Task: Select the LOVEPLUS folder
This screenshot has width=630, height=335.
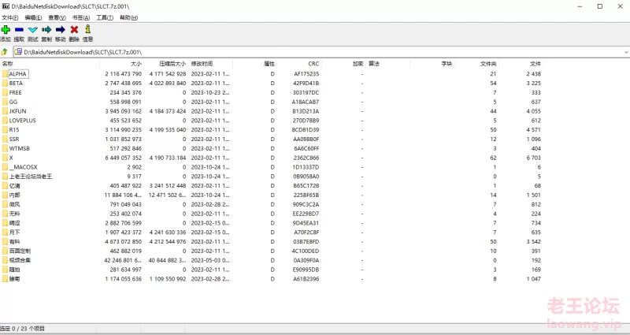Action: pyautogui.click(x=22, y=121)
